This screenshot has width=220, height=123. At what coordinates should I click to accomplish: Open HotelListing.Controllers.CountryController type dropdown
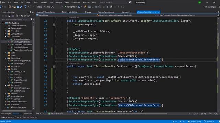(x=126, y=15)
